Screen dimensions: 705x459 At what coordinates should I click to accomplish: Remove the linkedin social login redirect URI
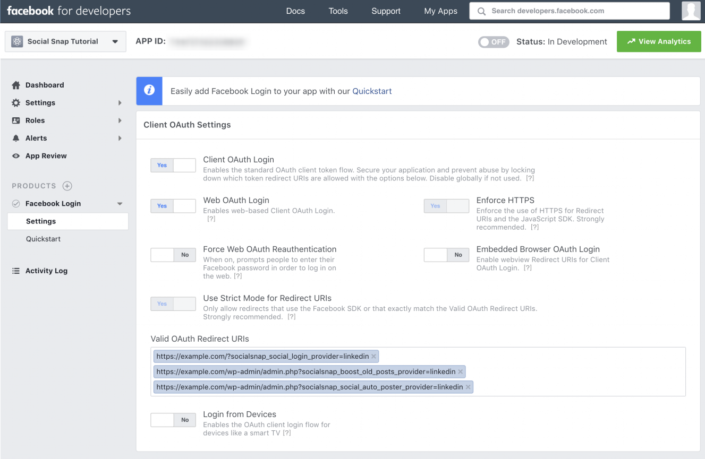374,356
